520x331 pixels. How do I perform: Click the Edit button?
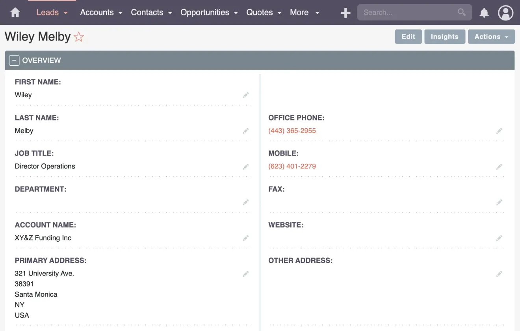[408, 36]
